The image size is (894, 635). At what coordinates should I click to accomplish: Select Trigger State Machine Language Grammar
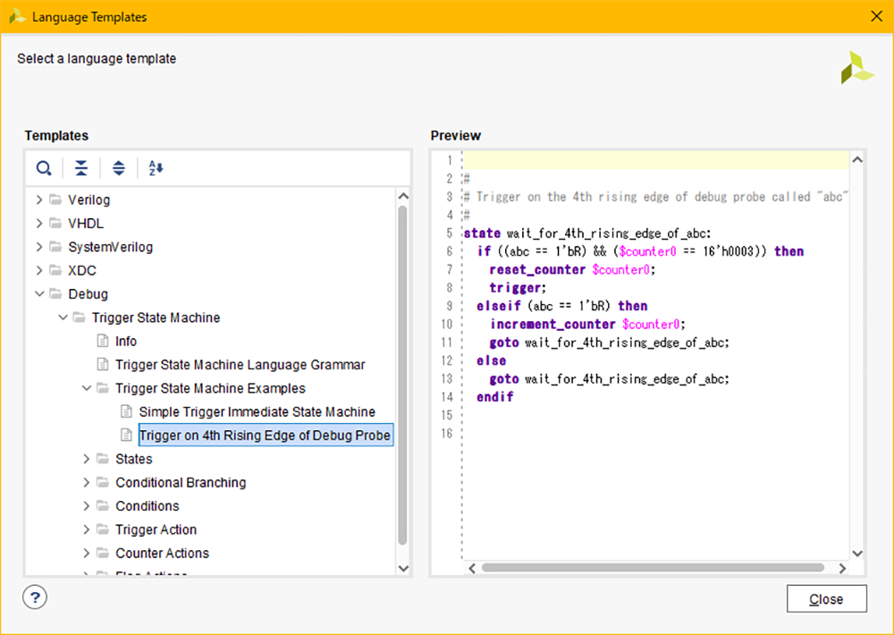pos(240,365)
